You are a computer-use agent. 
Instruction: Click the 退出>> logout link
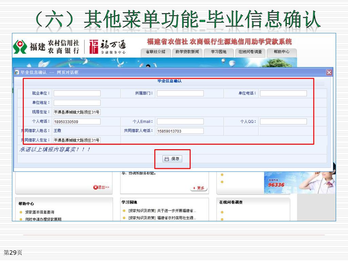pyautogui.click(x=101, y=187)
